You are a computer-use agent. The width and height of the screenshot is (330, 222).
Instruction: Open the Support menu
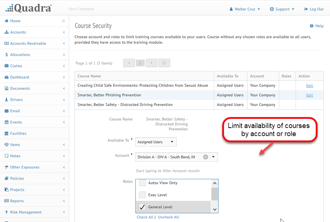(282, 9)
